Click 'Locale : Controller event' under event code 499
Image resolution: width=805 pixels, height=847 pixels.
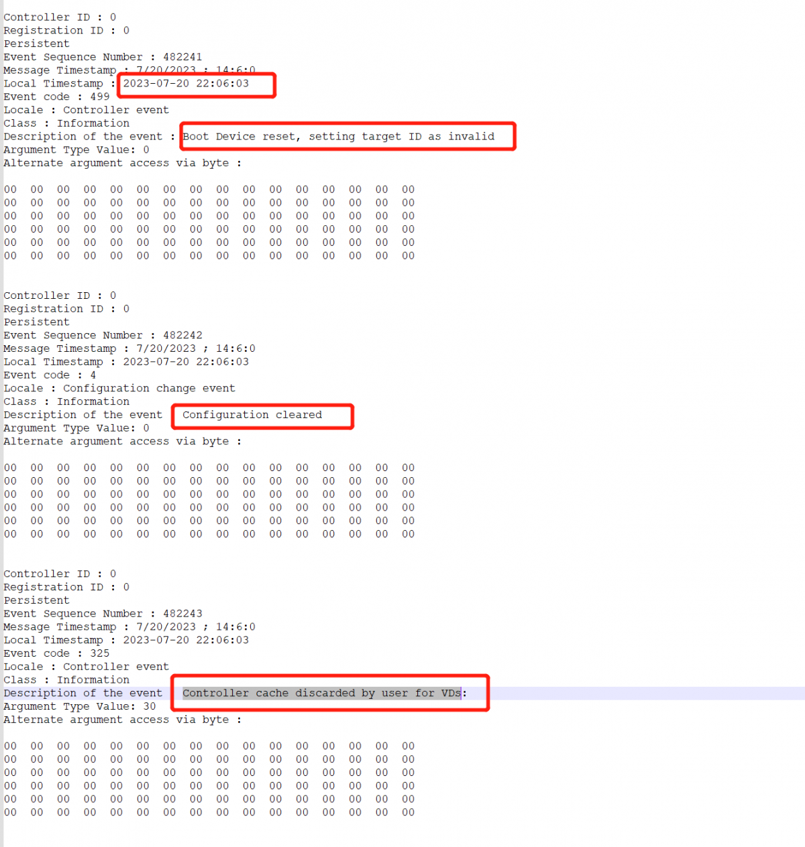(x=86, y=110)
